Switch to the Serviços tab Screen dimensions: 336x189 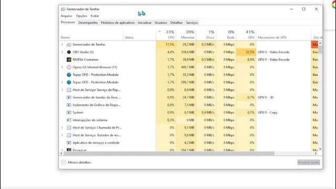(192, 23)
